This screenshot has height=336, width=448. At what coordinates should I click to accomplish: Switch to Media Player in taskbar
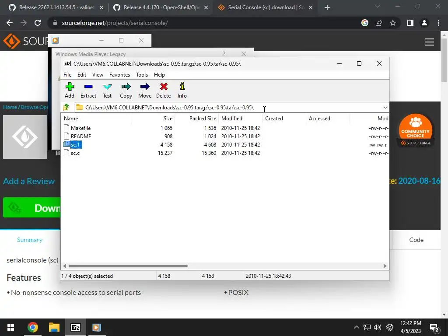click(97, 327)
